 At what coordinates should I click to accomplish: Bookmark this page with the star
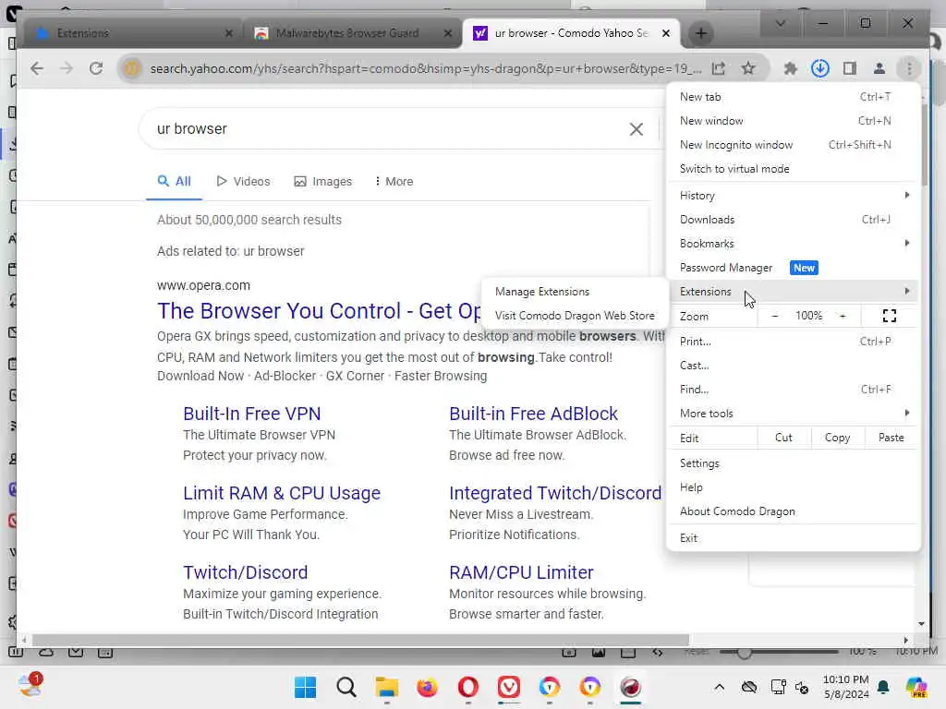(x=748, y=68)
